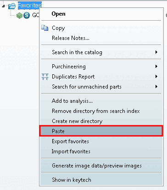Click the Favorites folder icon

point(12,6)
